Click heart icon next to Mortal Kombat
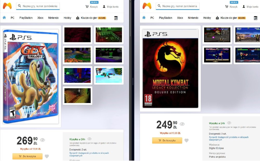The image size is (260, 161). (186, 140)
